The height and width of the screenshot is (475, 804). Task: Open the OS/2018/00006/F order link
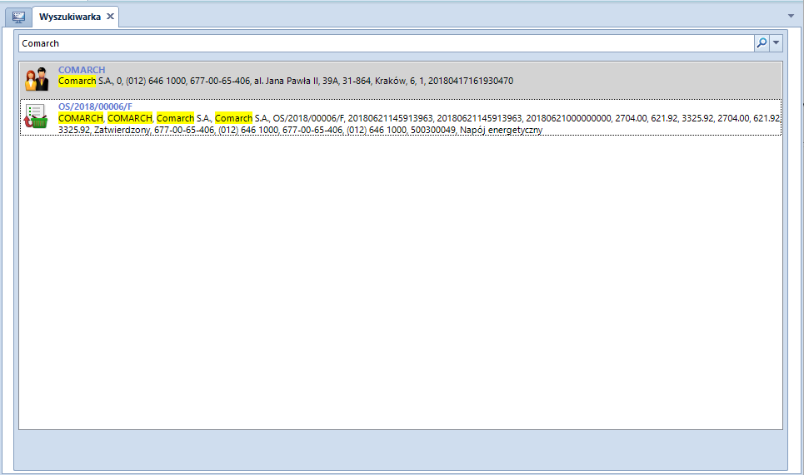coord(95,106)
